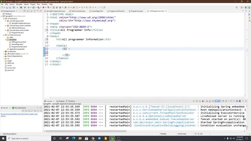Viewport: 251px width, 141px height.
Task: Open the Project menu
Action: tap(33, 4)
